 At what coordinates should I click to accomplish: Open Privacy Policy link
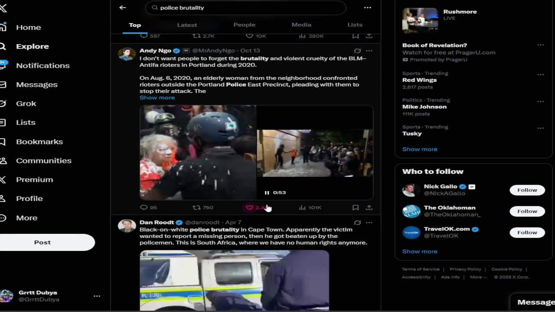tap(465, 269)
